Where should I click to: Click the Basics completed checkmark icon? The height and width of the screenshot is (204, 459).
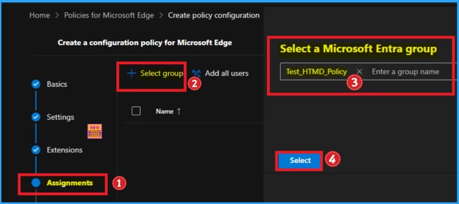tap(36, 84)
